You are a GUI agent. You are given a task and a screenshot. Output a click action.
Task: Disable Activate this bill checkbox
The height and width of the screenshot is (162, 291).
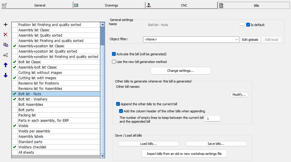pos(114,54)
